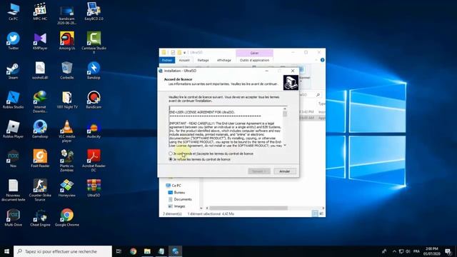Switch to Accueil ribbon tab
457x257 pixels.
click(184, 60)
